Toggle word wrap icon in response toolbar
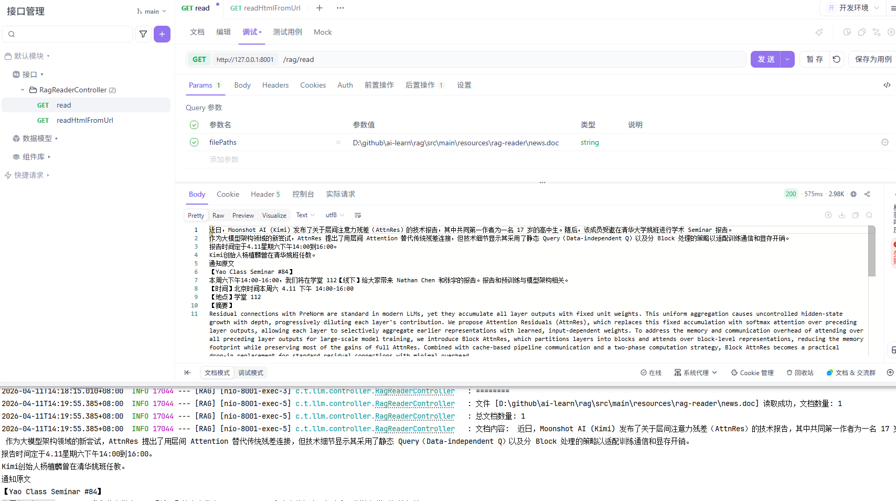The image size is (896, 501). (x=358, y=215)
